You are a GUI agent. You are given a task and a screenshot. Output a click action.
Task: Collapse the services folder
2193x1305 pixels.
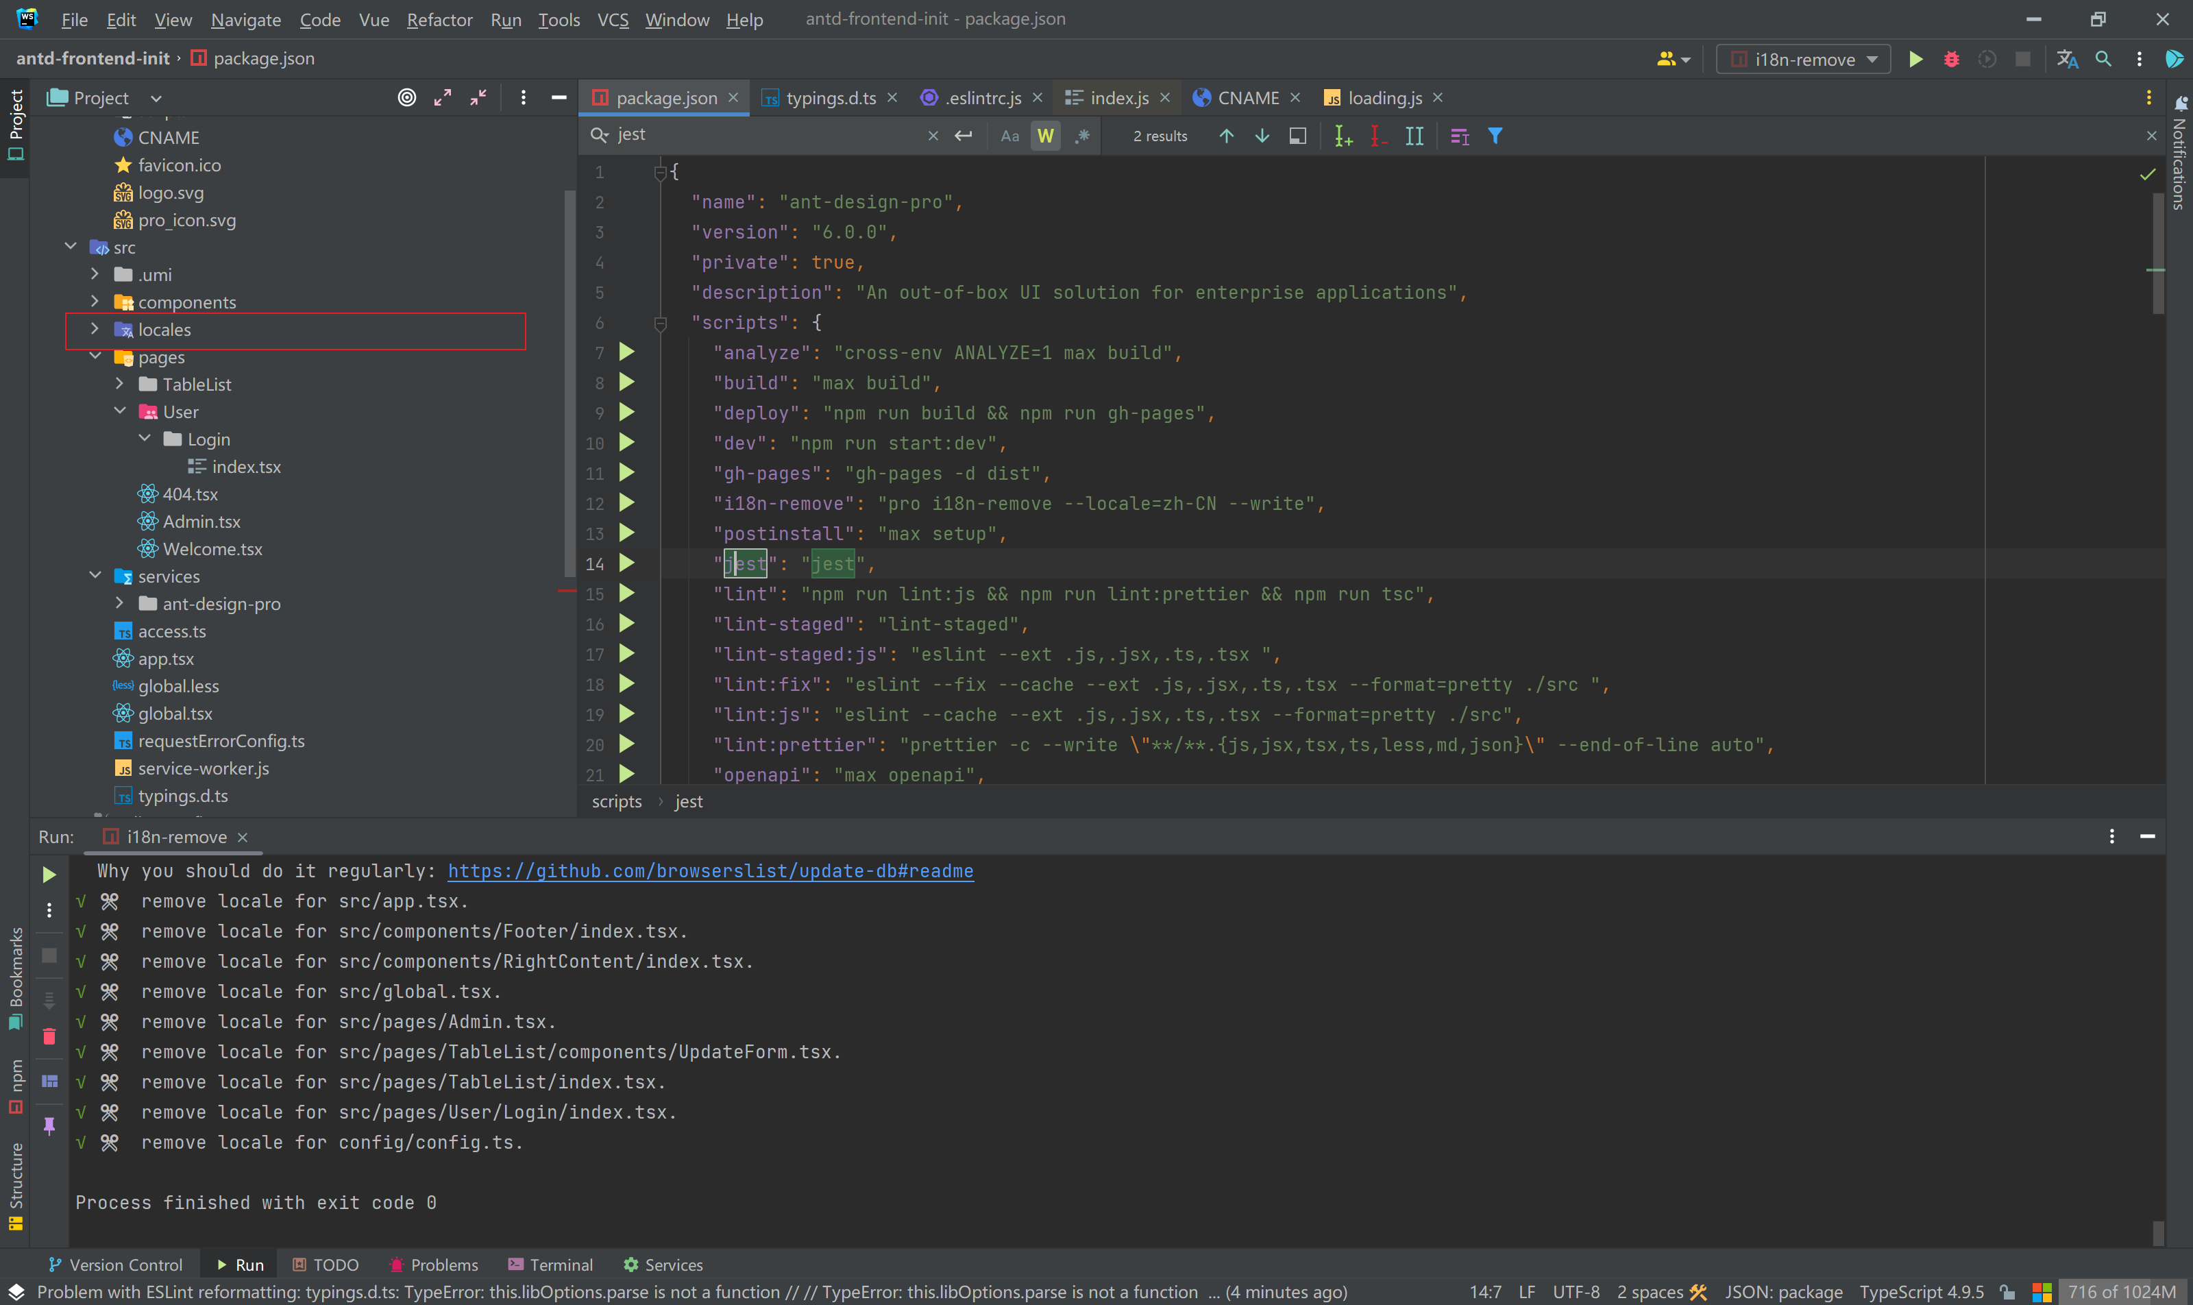[x=95, y=576]
